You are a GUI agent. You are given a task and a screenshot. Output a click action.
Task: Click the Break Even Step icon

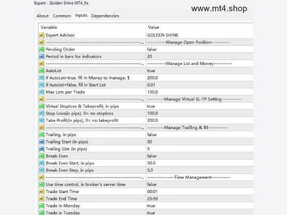(42, 170)
